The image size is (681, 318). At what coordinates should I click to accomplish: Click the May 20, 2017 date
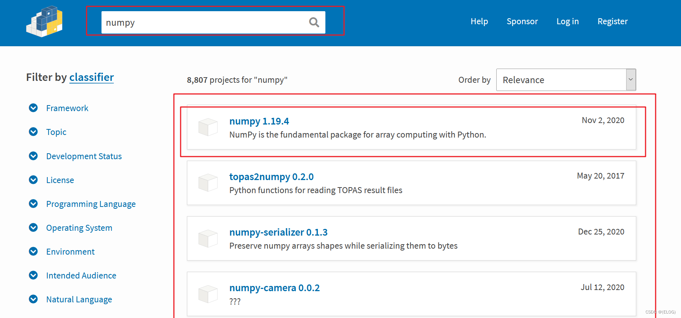(600, 176)
